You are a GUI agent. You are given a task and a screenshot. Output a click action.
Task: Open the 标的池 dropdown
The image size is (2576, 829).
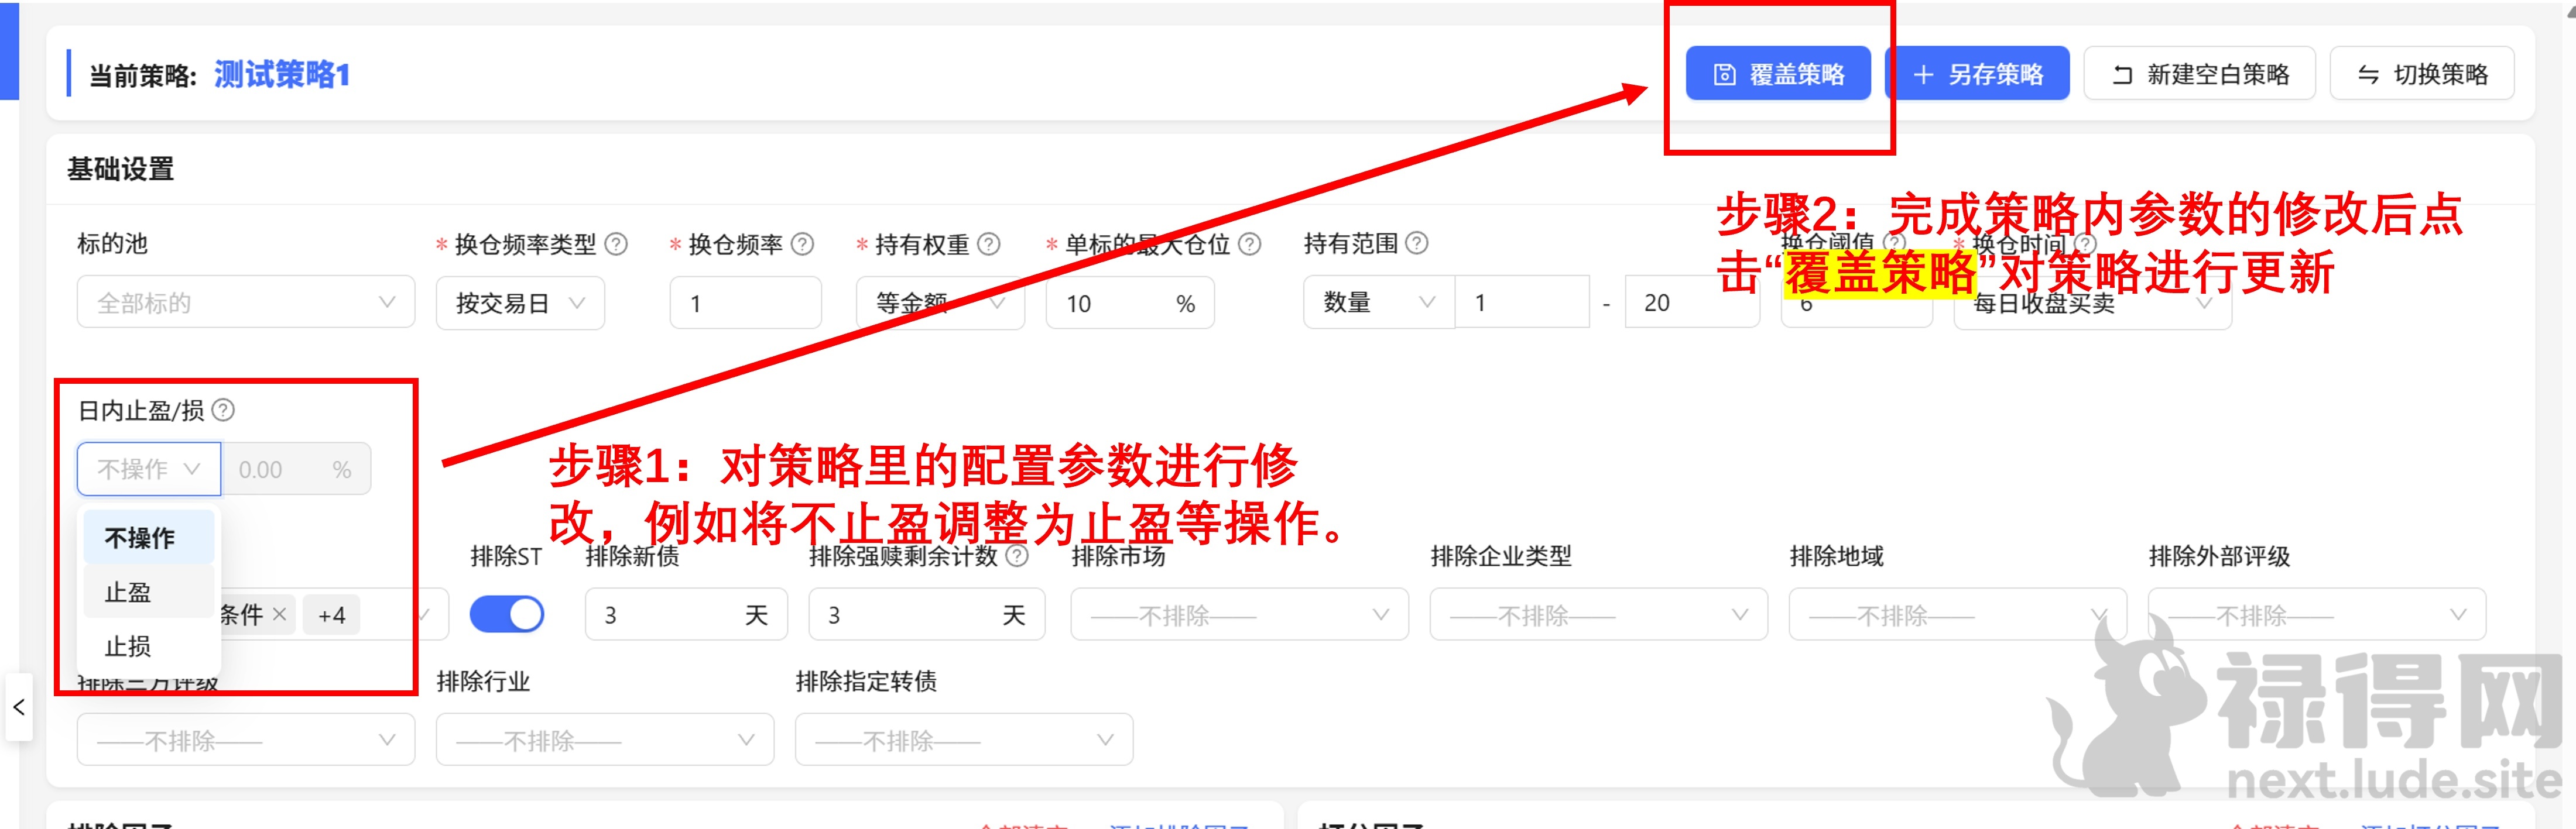click(x=245, y=302)
